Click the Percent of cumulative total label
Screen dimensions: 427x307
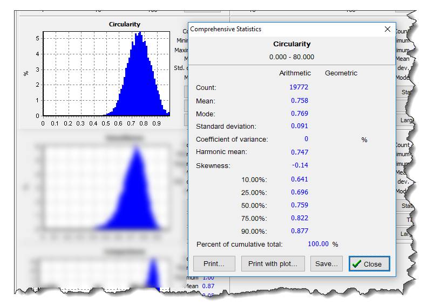point(239,244)
